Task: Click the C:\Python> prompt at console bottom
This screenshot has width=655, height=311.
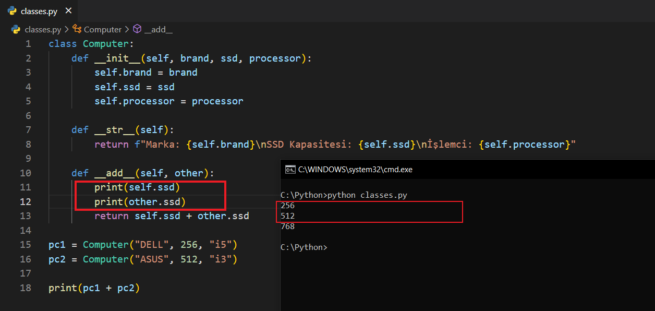Action: [304, 247]
